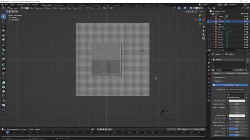
Task: Expand the Camera row in outliner
Action: tap(213, 16)
